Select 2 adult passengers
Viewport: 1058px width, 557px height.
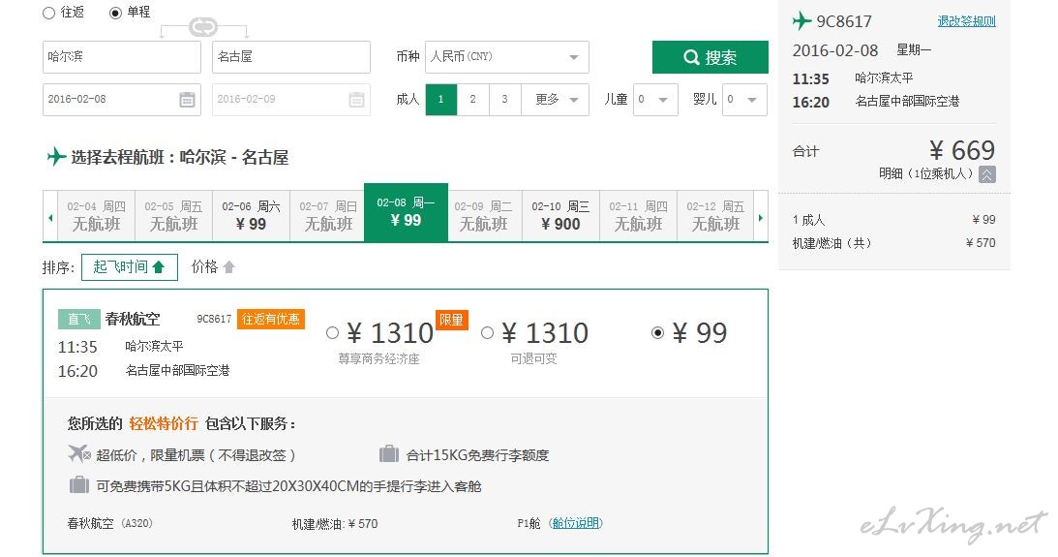tap(473, 99)
